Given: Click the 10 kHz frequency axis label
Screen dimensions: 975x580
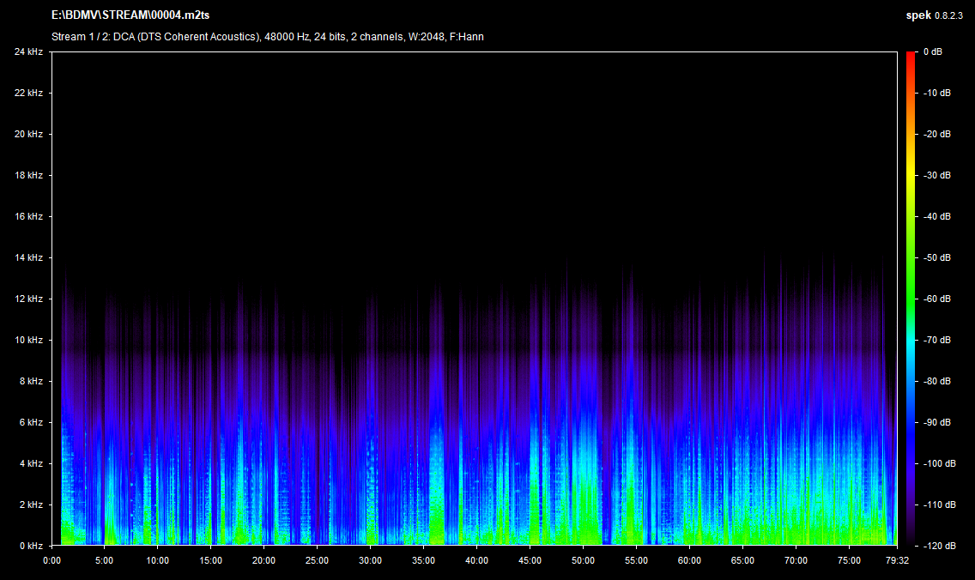Looking at the screenshot, I should coord(28,341).
